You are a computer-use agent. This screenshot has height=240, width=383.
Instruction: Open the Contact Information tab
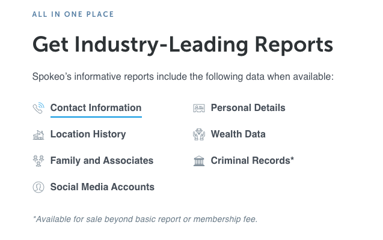[96, 108]
